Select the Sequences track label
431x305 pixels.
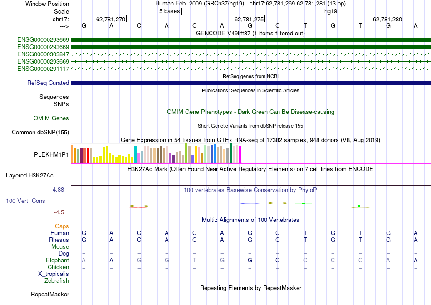54,97
